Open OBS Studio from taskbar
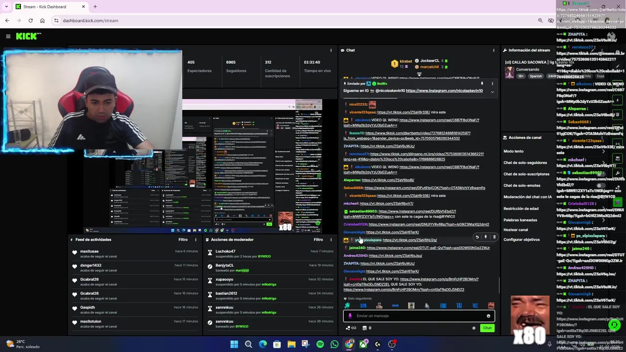 (x=392, y=344)
